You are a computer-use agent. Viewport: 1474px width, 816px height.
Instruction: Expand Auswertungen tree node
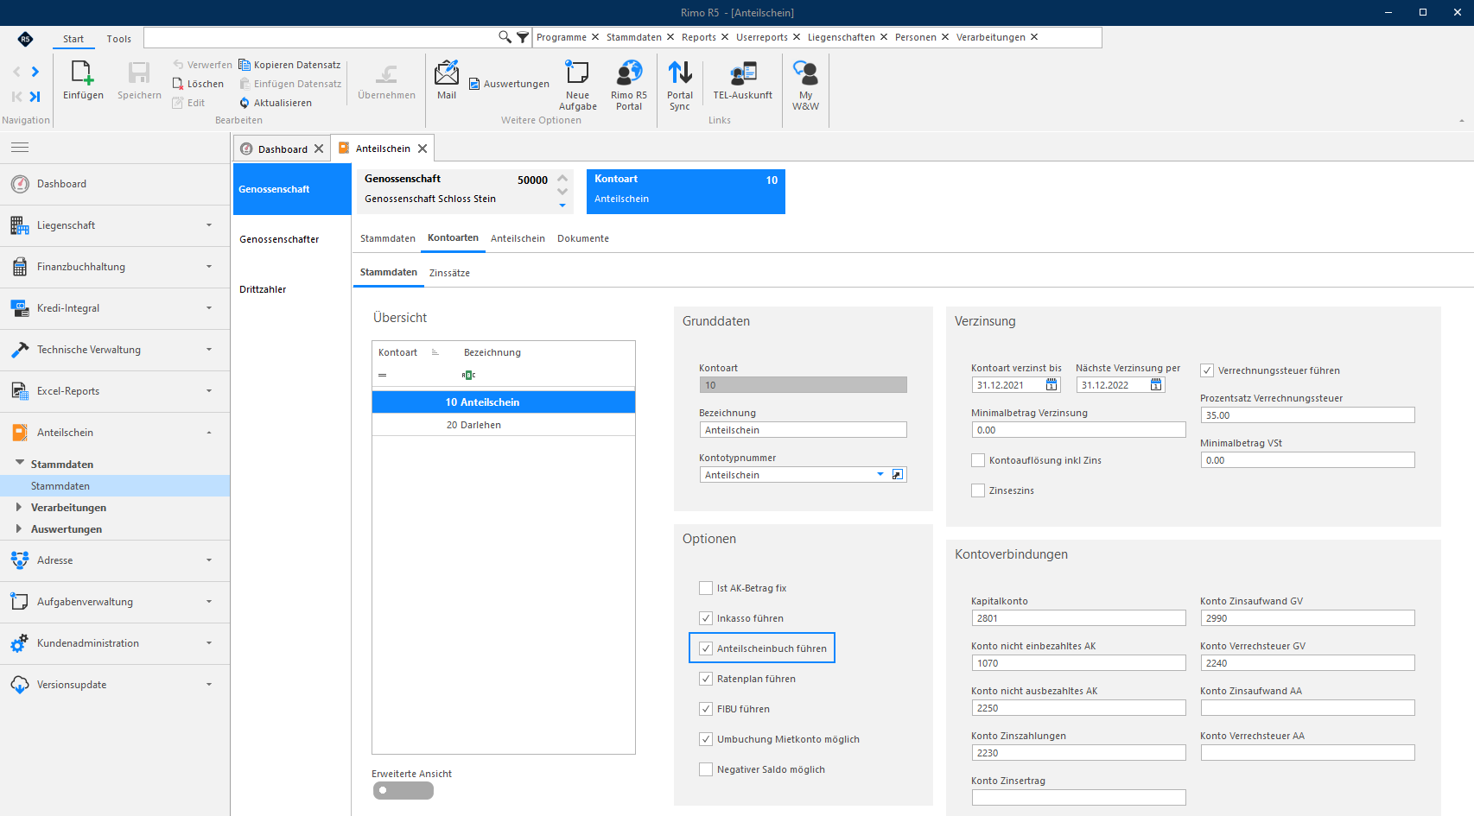pyautogui.click(x=19, y=529)
